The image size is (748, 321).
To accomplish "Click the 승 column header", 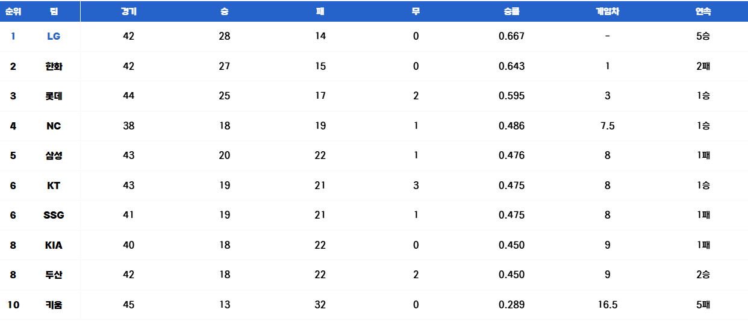I will tap(225, 11).
